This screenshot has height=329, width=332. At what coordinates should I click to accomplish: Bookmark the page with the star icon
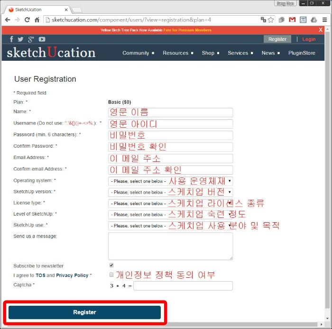pyautogui.click(x=271, y=20)
